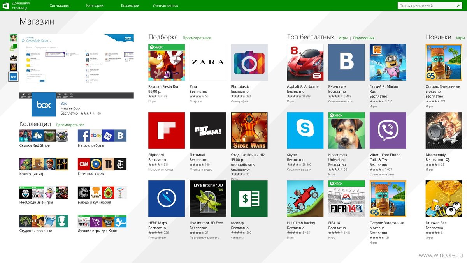This screenshot has height=263, width=467.
Task: Open the Siege Wars game tile
Action: [x=249, y=131]
